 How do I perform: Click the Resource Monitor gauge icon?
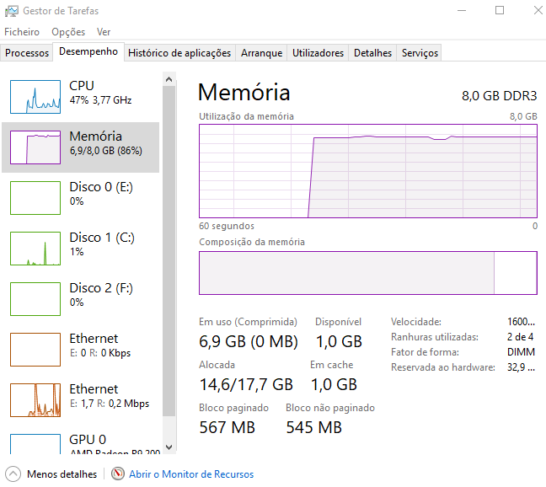click(118, 474)
